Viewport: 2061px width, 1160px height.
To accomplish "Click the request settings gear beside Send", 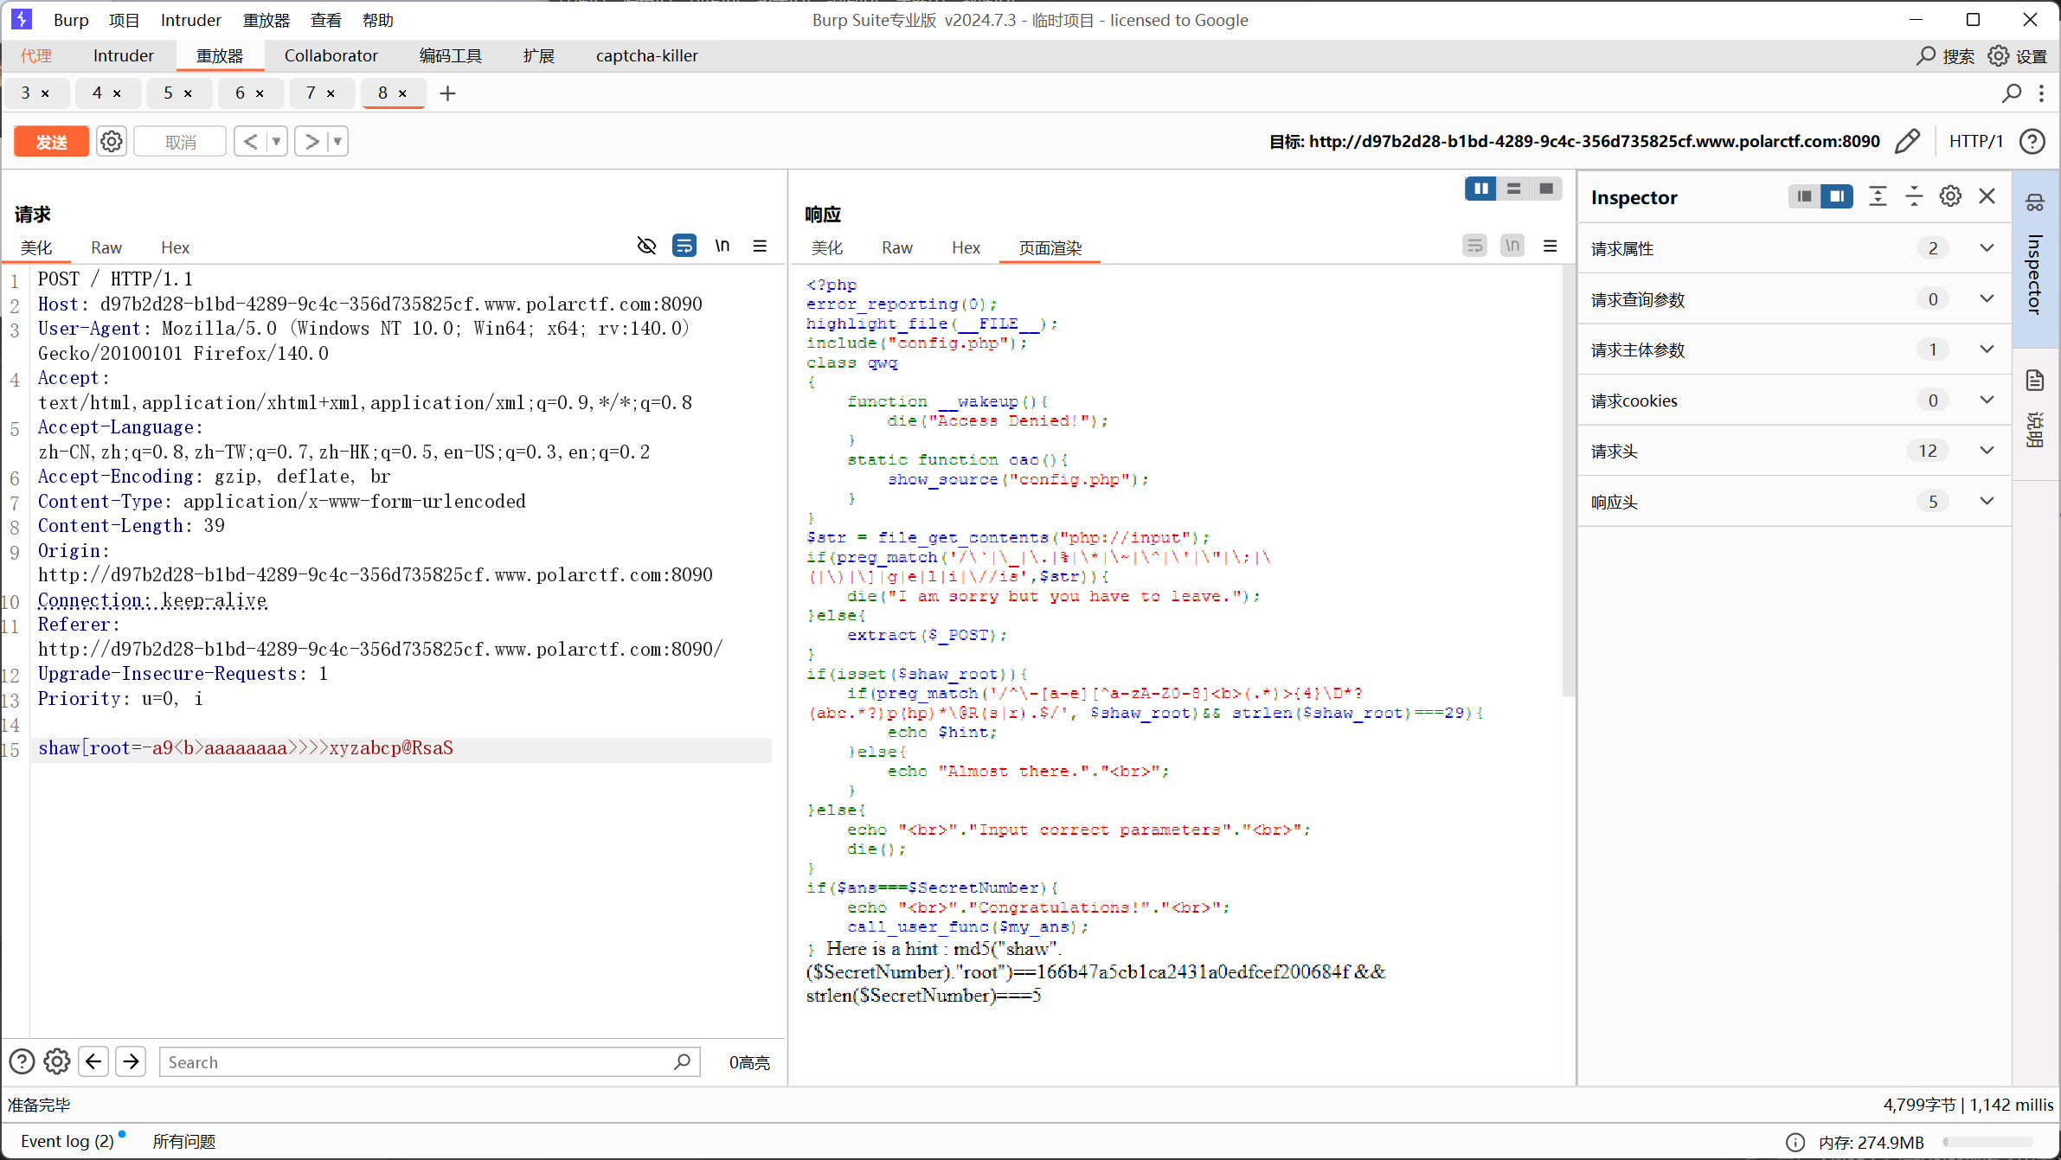I will point(112,141).
